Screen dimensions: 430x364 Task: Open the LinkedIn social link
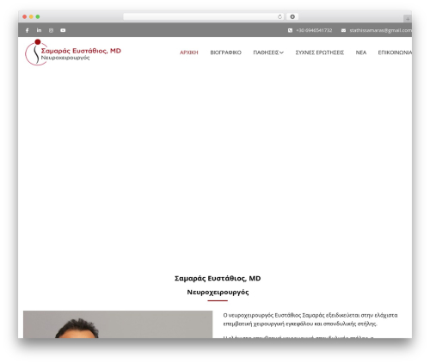[39, 30]
